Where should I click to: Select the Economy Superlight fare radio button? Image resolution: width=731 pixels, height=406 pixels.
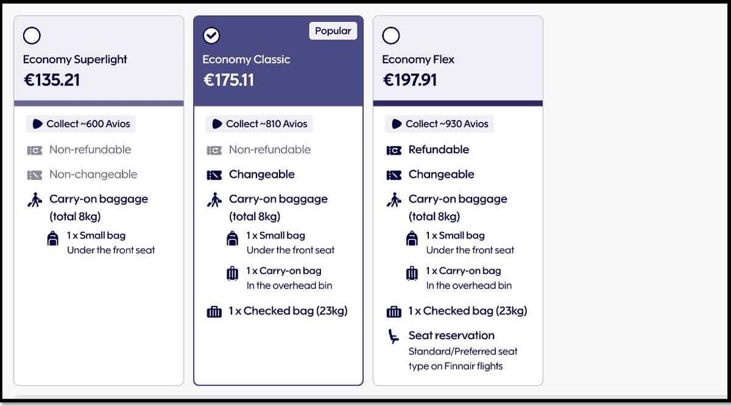point(32,35)
